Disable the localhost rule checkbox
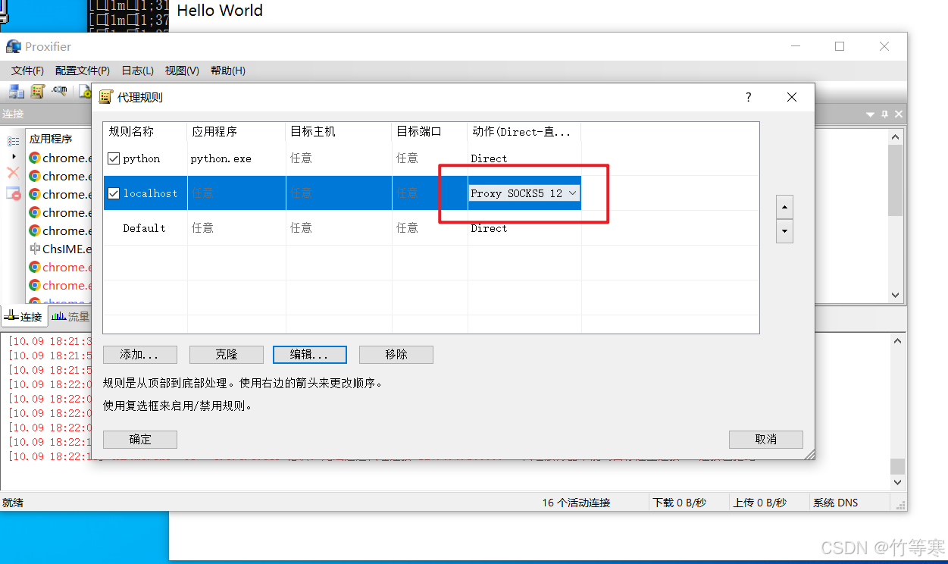948x564 pixels. [x=114, y=193]
